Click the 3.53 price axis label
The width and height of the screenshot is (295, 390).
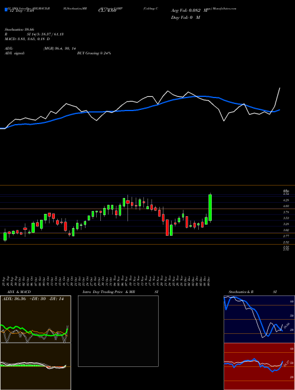pyautogui.click(x=286, y=218)
